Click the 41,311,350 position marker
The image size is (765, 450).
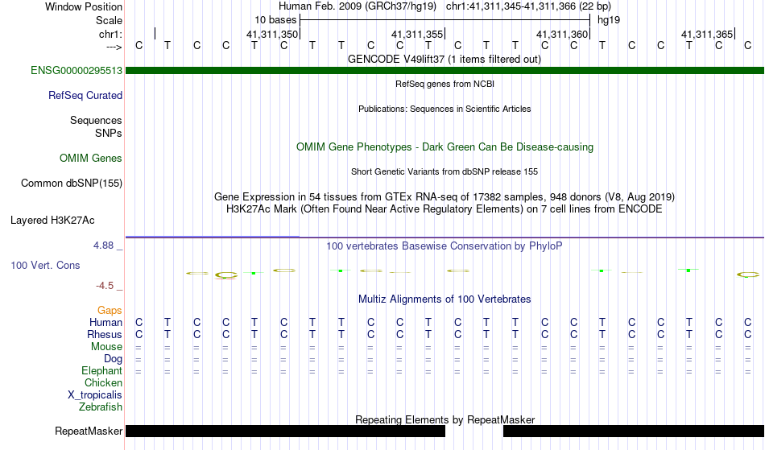272,34
